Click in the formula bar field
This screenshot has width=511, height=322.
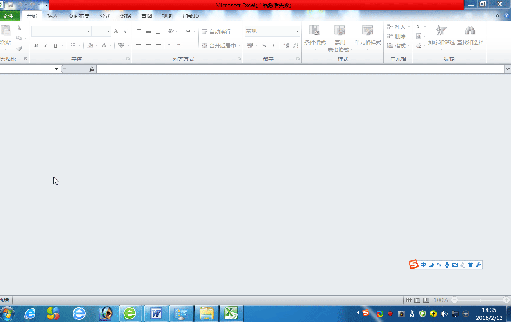300,69
